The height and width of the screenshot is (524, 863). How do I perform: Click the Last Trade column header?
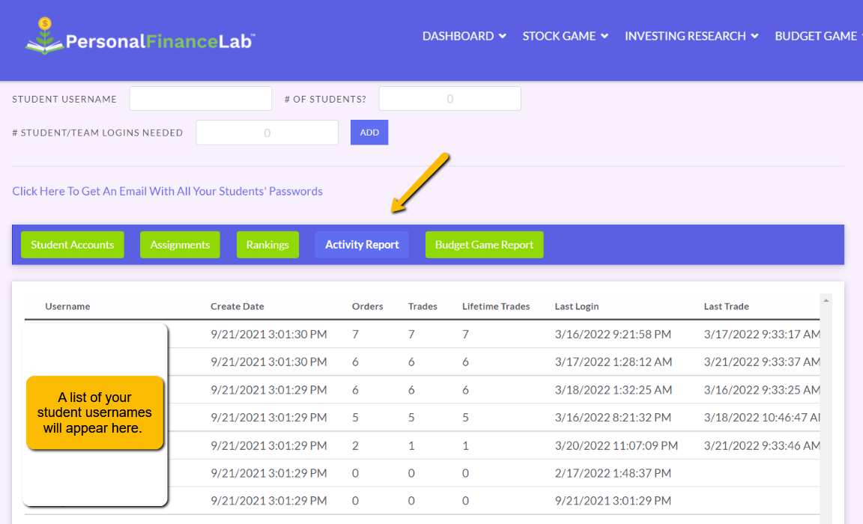727,306
